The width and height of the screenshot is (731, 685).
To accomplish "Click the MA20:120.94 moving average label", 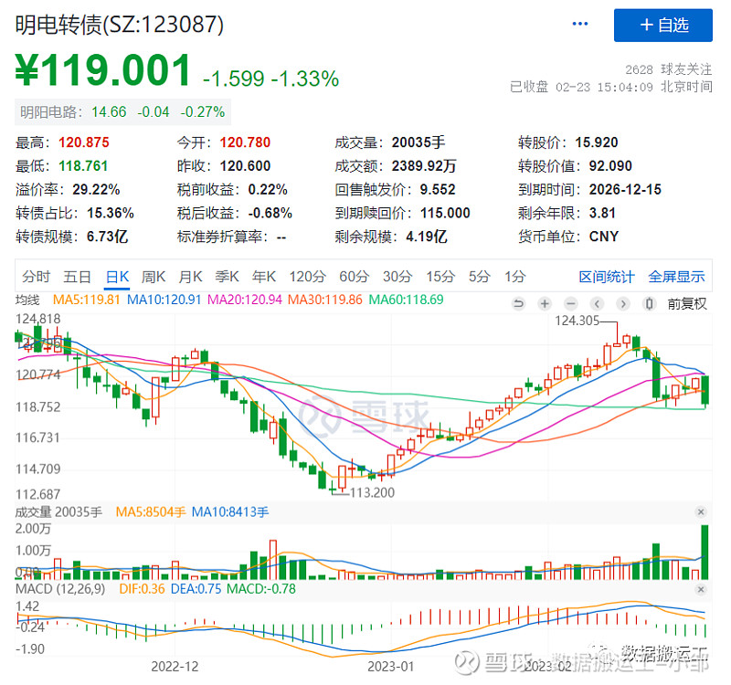I will coord(245,300).
